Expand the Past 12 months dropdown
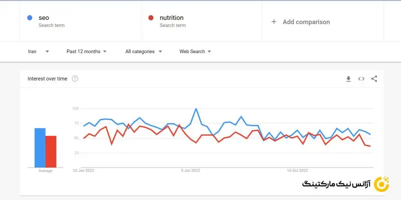This screenshot has height=200, width=401. tap(86, 51)
